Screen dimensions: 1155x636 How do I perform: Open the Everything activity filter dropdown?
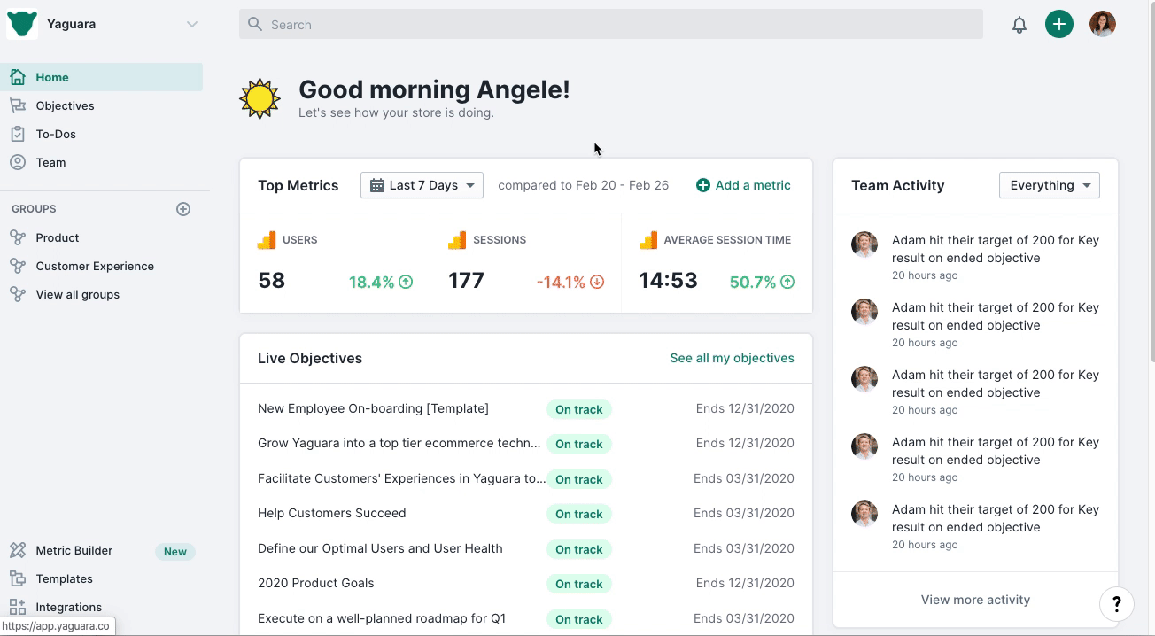[x=1049, y=185]
